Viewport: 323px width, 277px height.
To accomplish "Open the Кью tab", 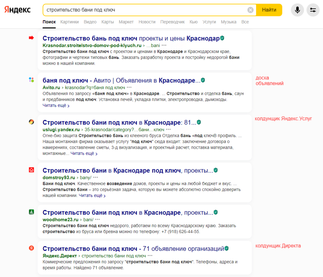I will tap(193, 22).
